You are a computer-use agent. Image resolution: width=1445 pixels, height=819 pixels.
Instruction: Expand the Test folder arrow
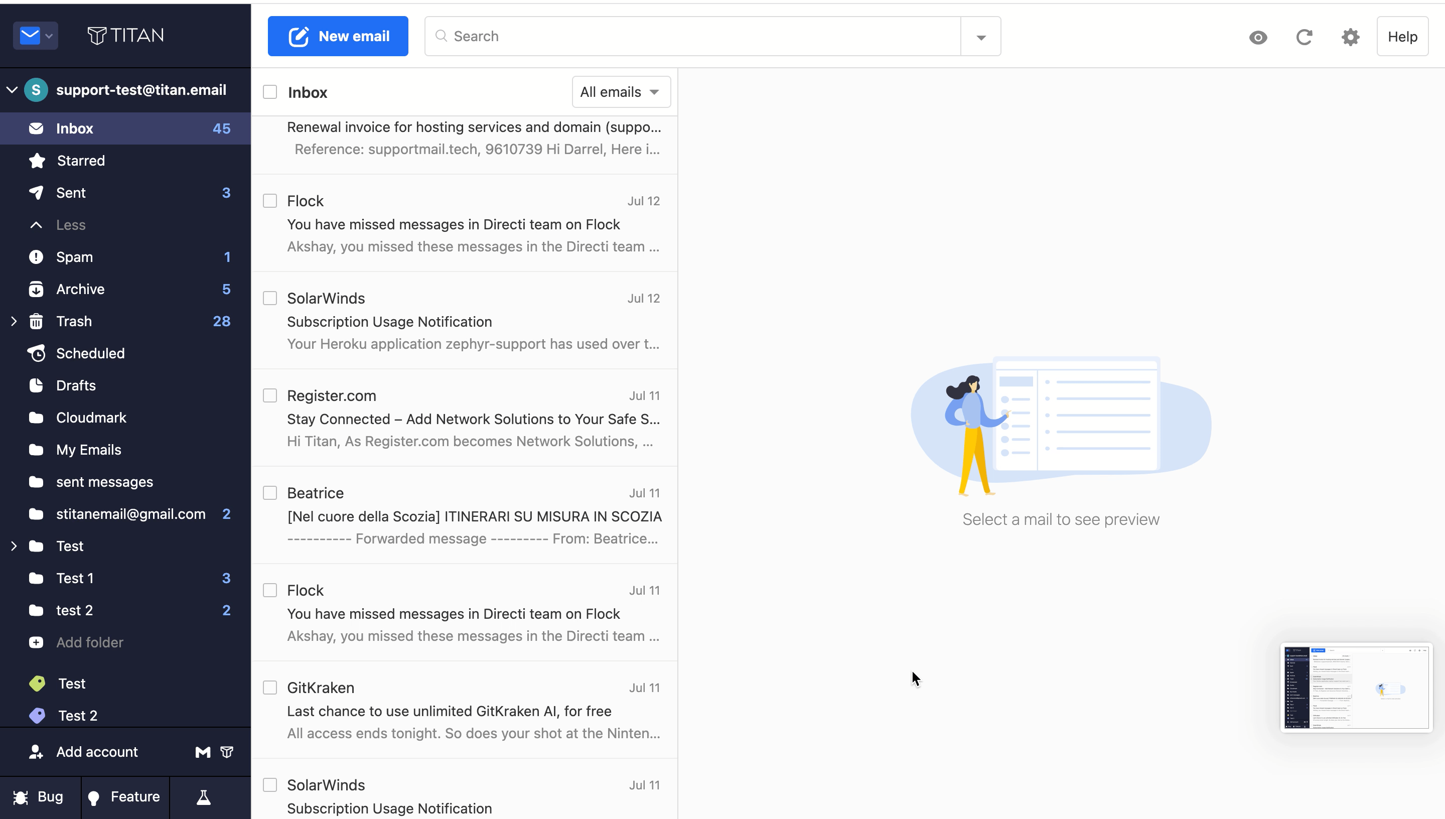14,545
